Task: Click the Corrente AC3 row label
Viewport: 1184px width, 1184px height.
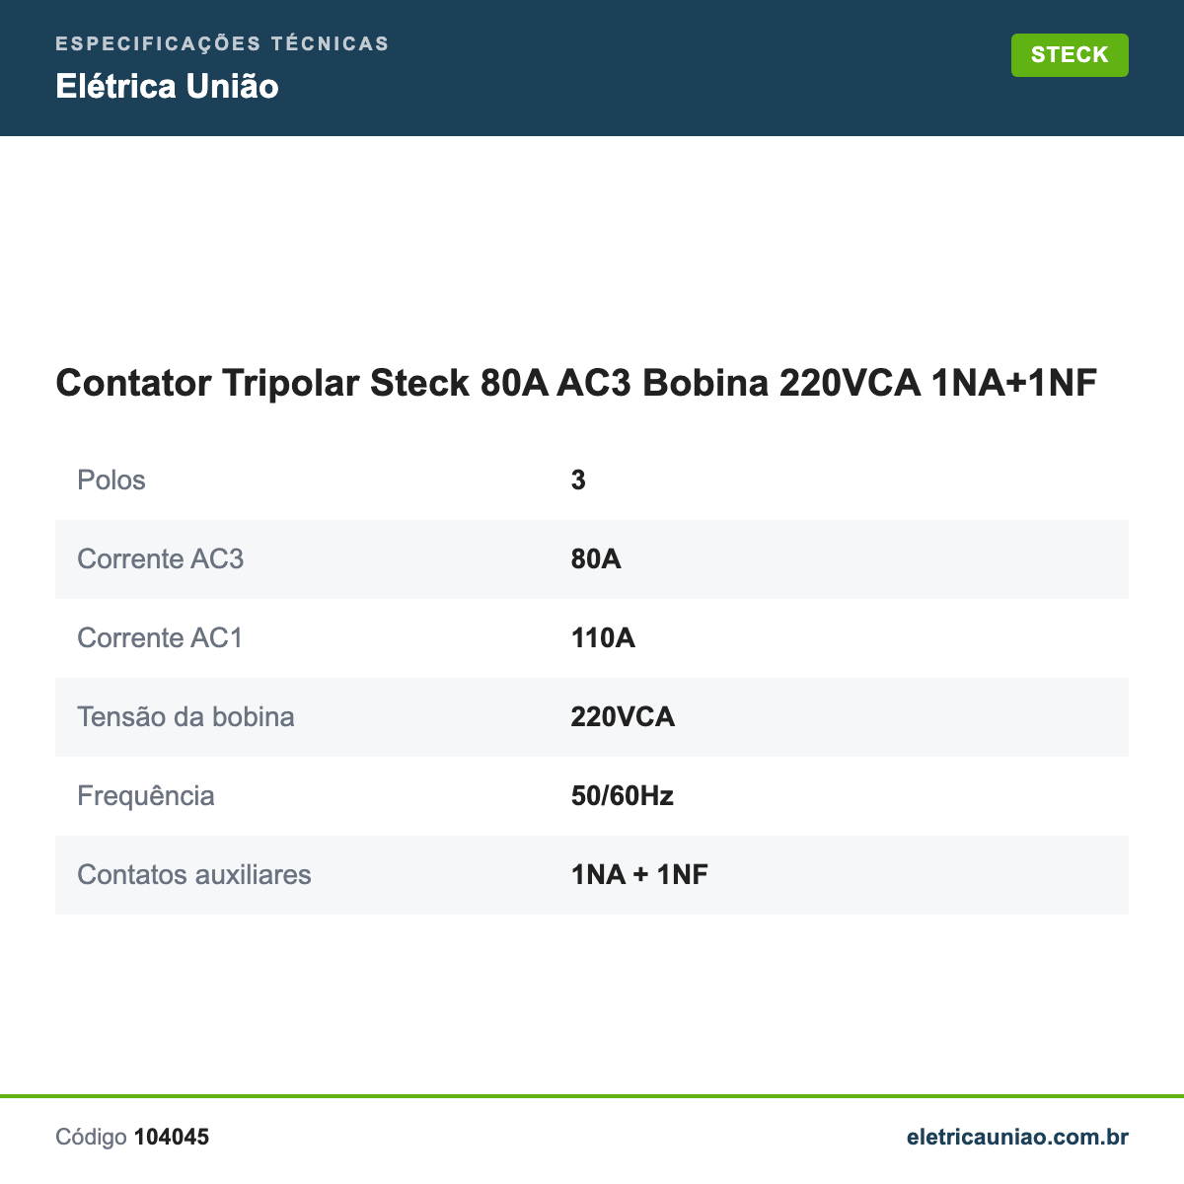Action: click(160, 559)
